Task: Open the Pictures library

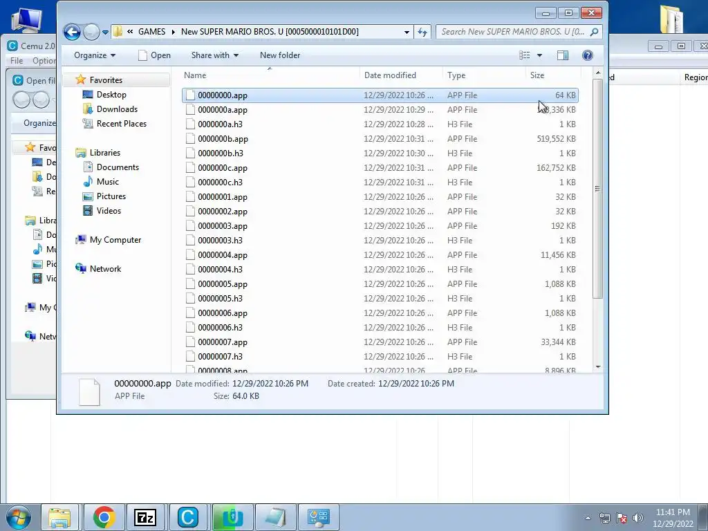Action: 111,196
